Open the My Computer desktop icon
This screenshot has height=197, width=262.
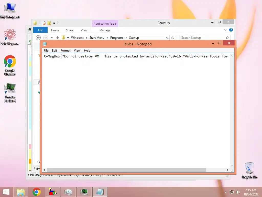click(x=10, y=10)
